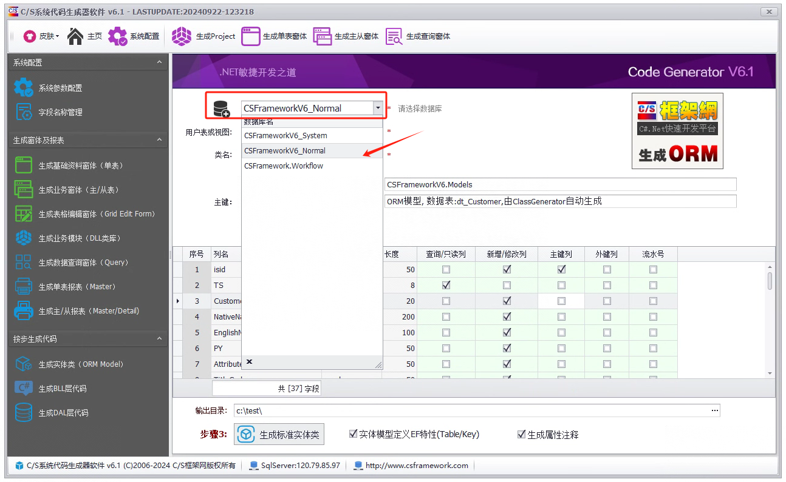Select the grid row numbered 3
786x482 pixels.
[197, 301]
